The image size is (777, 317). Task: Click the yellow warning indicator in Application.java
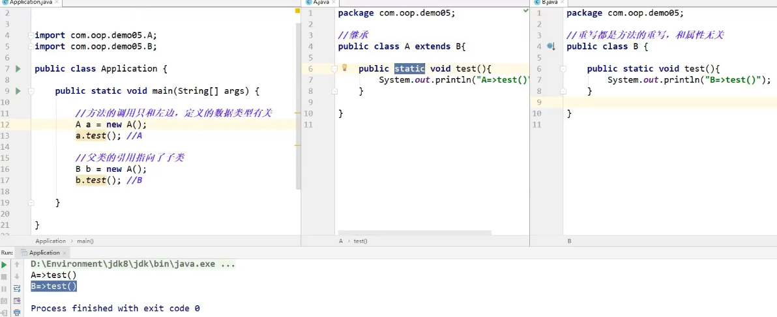click(x=297, y=10)
